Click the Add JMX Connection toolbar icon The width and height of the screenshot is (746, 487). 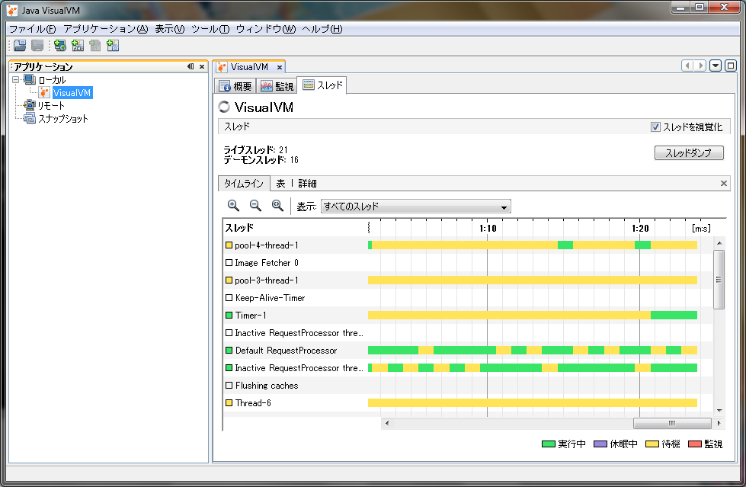(x=78, y=46)
